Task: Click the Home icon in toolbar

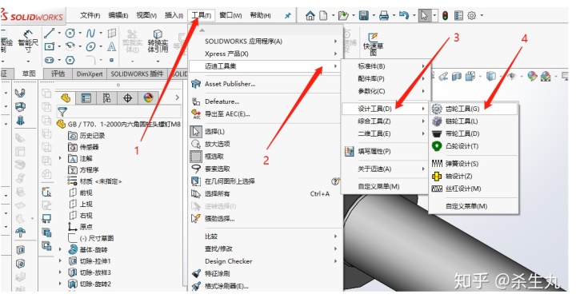Action: (310, 15)
